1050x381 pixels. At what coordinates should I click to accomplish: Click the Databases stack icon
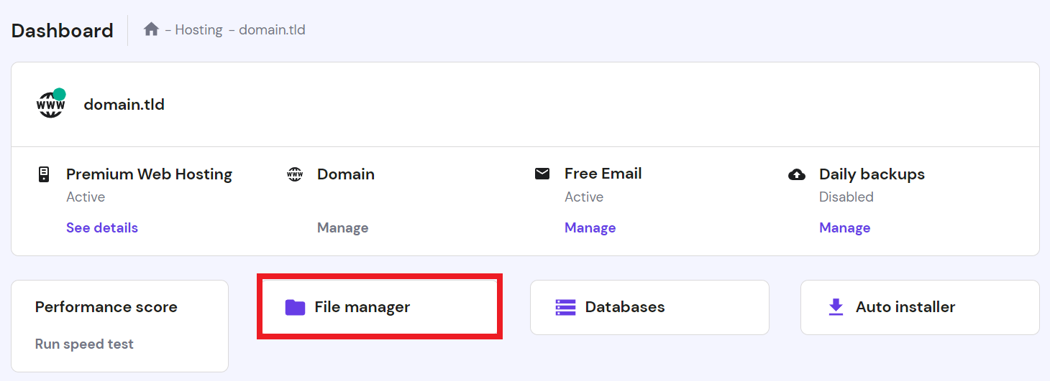(566, 307)
